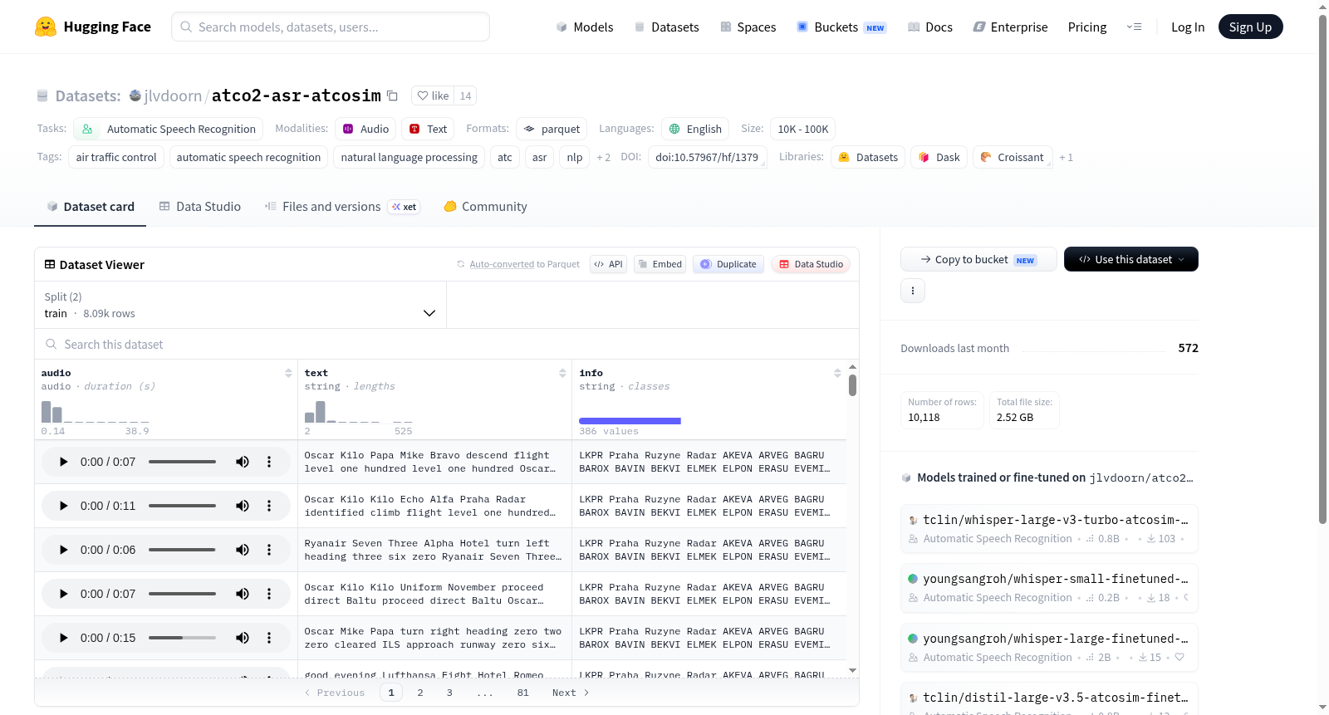Open the Use this dataset dropdown
Viewport: 1329px width, 715px height.
(1131, 259)
